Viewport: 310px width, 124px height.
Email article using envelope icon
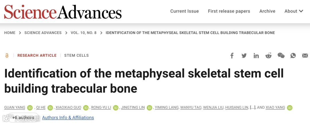click(305, 56)
